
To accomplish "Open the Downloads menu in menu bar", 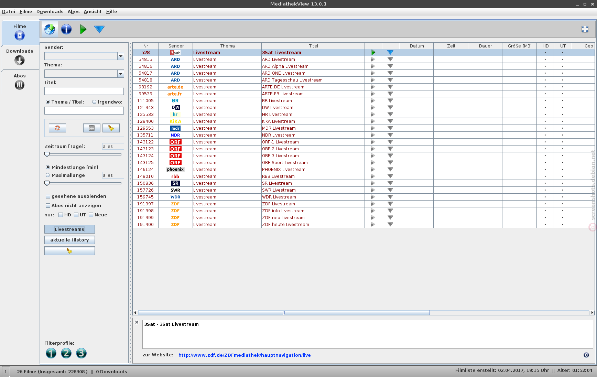I will tap(50, 11).
